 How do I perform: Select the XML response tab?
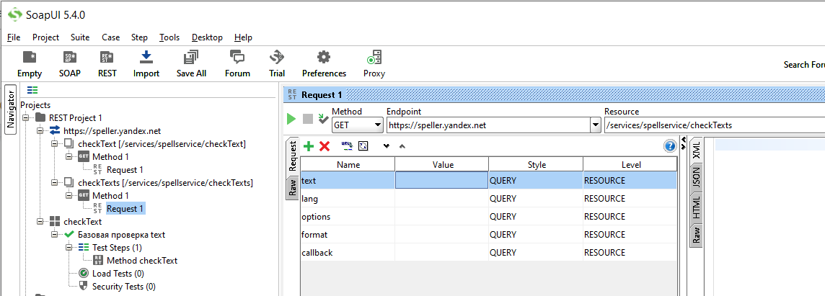pos(696,150)
